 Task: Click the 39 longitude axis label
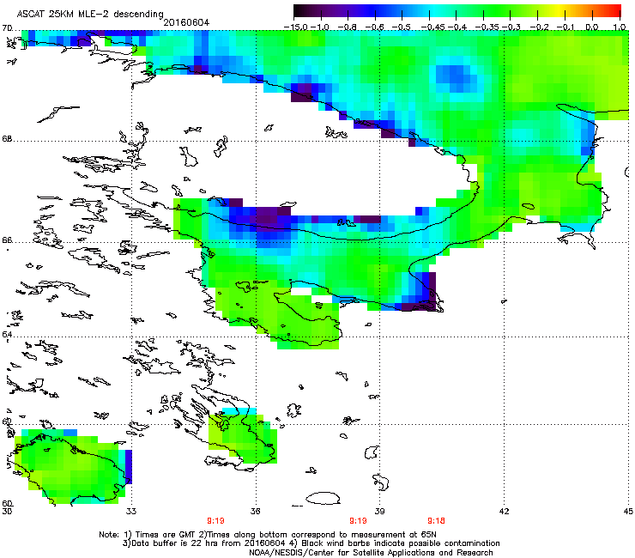point(379,512)
